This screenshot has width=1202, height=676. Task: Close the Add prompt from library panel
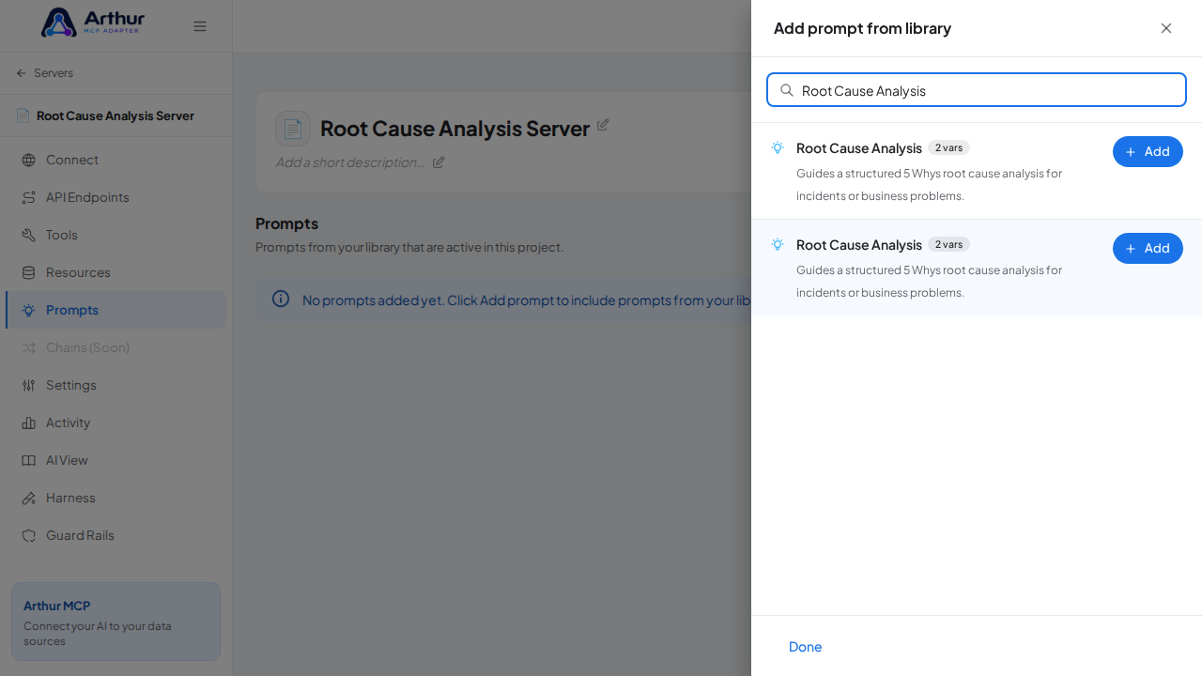tap(1166, 28)
